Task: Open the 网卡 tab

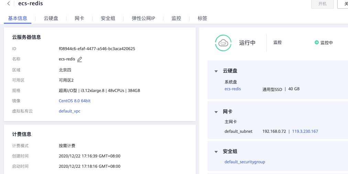Action: point(79,18)
